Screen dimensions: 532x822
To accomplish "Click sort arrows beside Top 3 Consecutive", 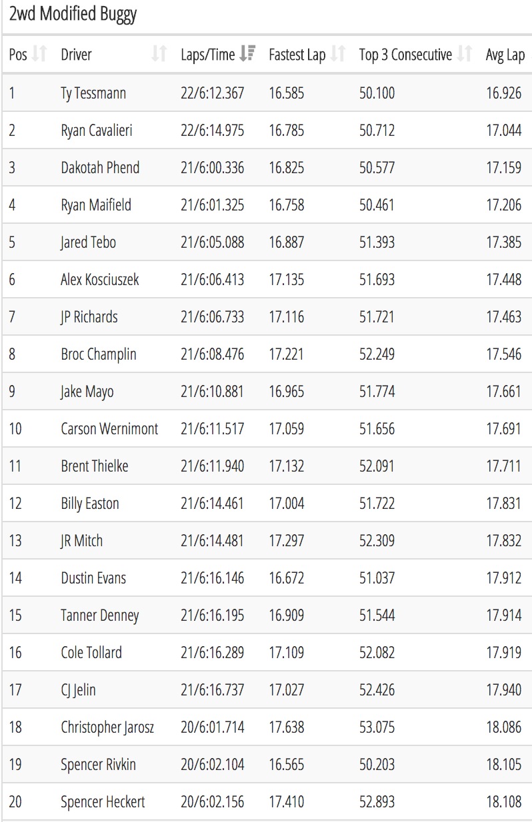I will (465, 55).
